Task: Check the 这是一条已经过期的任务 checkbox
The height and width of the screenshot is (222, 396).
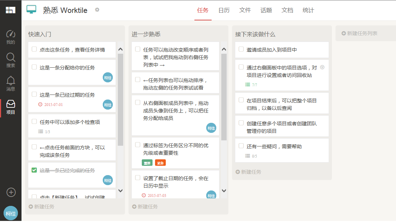Action: coord(34,94)
